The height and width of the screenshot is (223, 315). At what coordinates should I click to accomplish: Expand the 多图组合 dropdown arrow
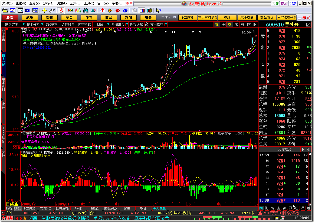click(x=127, y=25)
